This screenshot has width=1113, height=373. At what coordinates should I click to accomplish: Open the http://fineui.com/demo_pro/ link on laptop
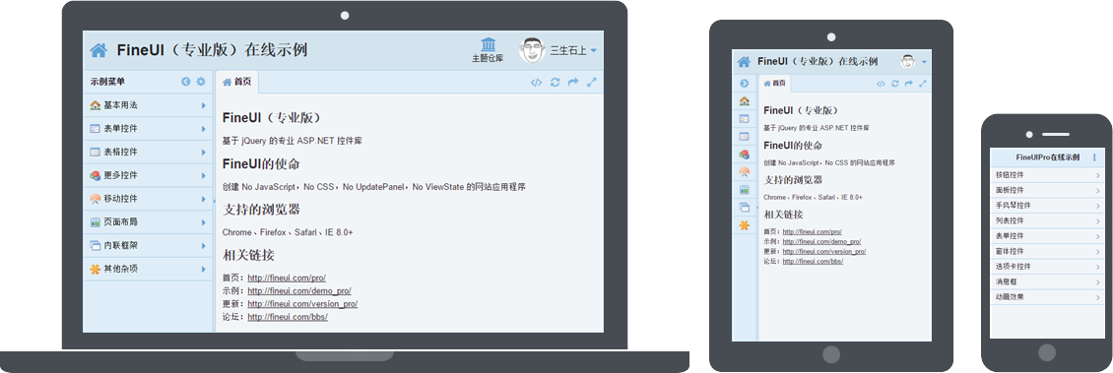click(x=298, y=290)
